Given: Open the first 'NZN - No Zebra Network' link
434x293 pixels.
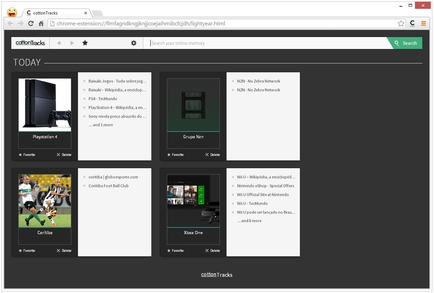Looking at the screenshot, I should [259, 81].
